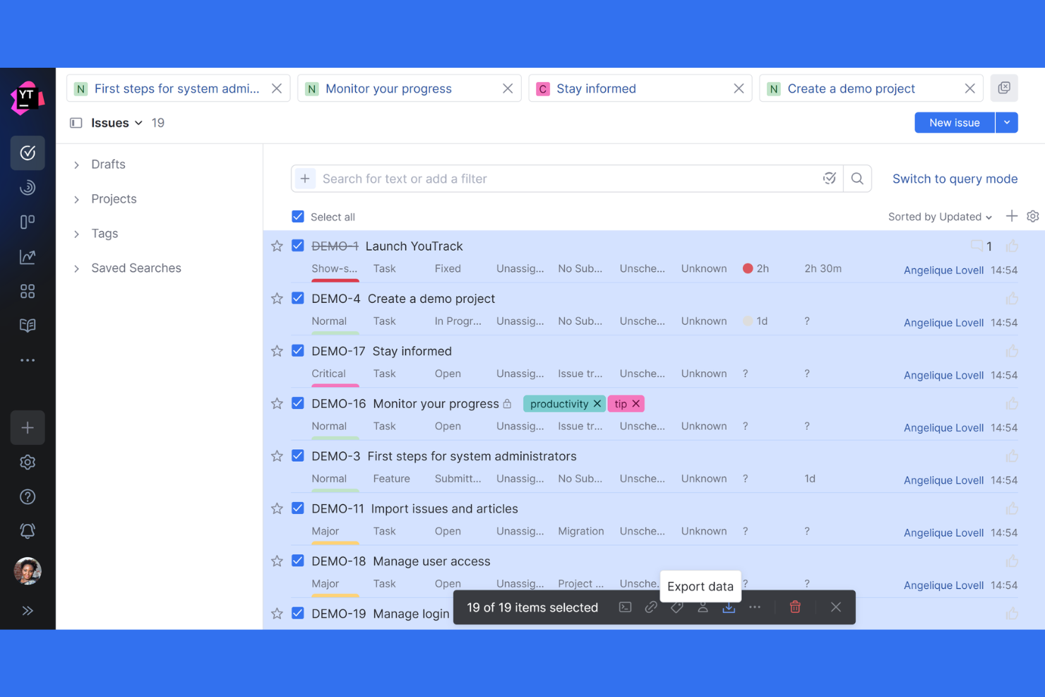Open the Reports chart icon in sidebar
This screenshot has height=697, width=1045.
tap(28, 256)
